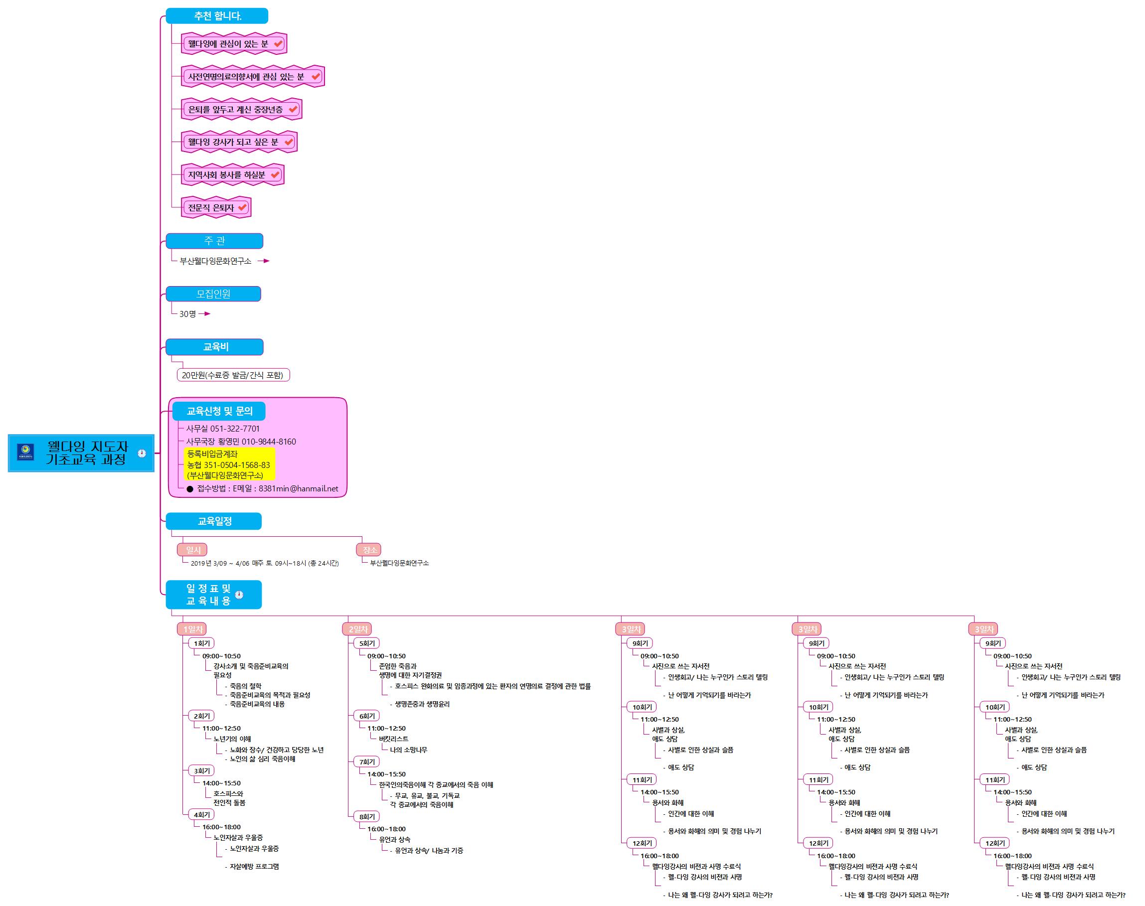Select the 교육일정 topic header

(214, 521)
